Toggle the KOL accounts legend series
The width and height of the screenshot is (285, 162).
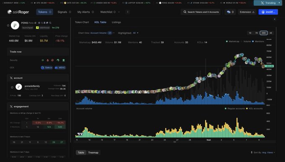254,109
